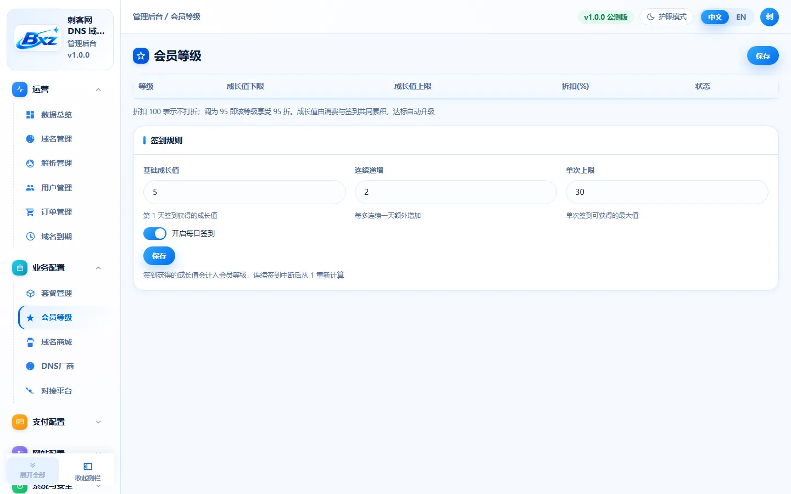The image size is (791, 494).
Task: Select the 解析管理 sidebar icon
Action: click(30, 163)
